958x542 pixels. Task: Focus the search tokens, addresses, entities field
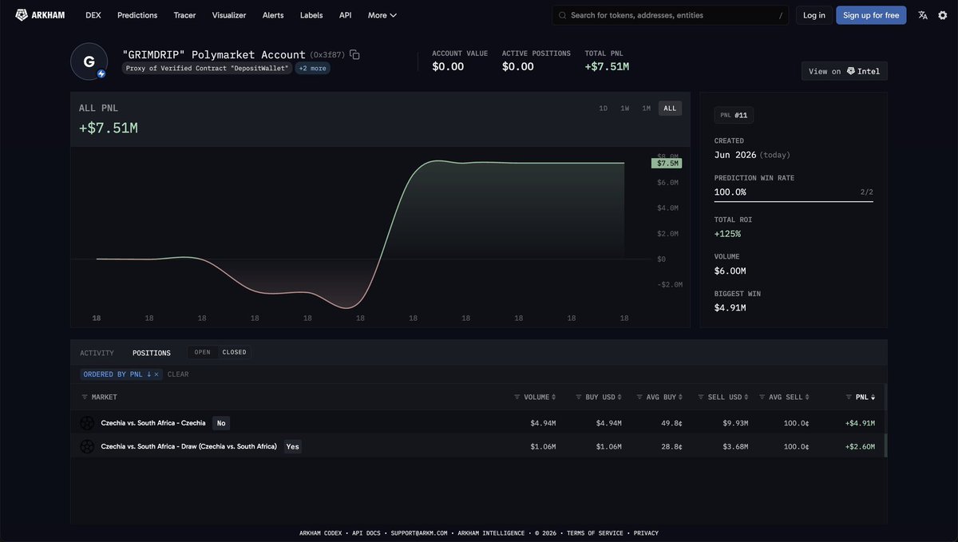pos(671,15)
